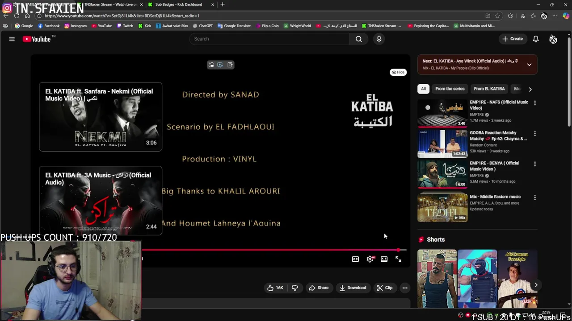Open player settings gear
The image size is (572, 321).
point(370,259)
